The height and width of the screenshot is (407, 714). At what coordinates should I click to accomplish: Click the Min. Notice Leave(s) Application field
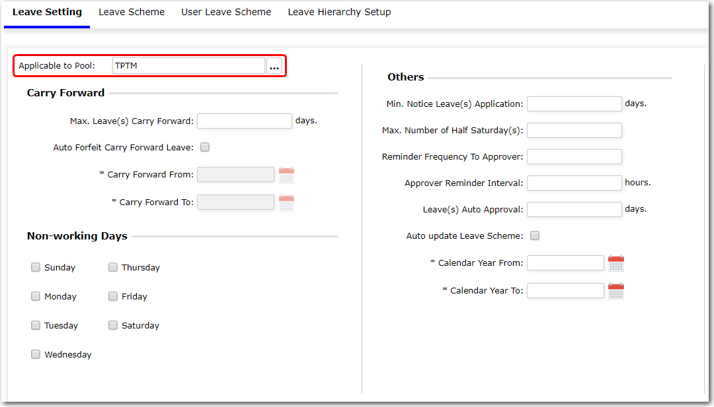point(574,104)
